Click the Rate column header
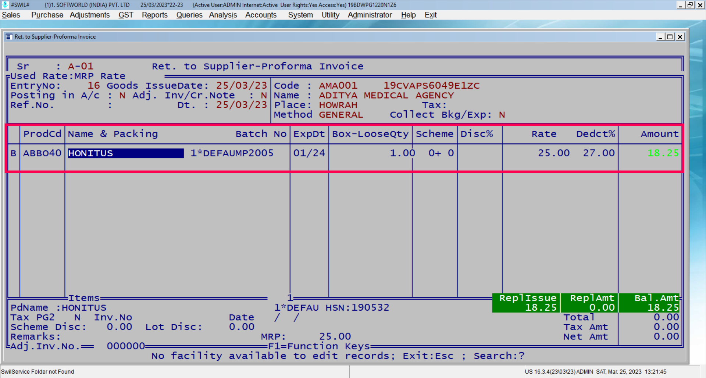The image size is (706, 378). (544, 134)
